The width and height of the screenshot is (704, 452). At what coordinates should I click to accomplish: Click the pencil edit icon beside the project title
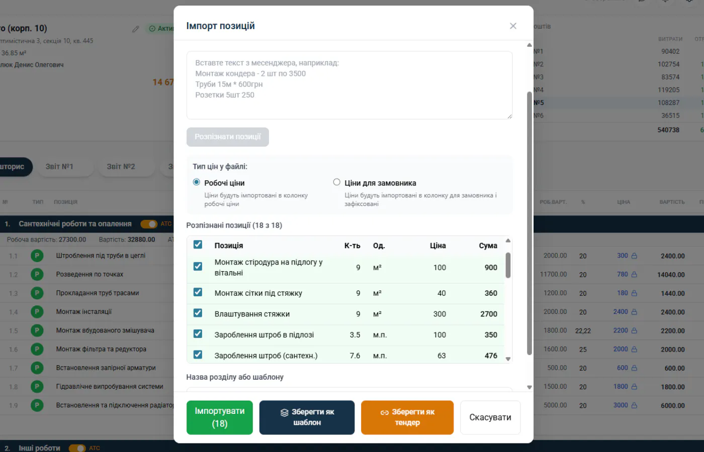click(136, 29)
